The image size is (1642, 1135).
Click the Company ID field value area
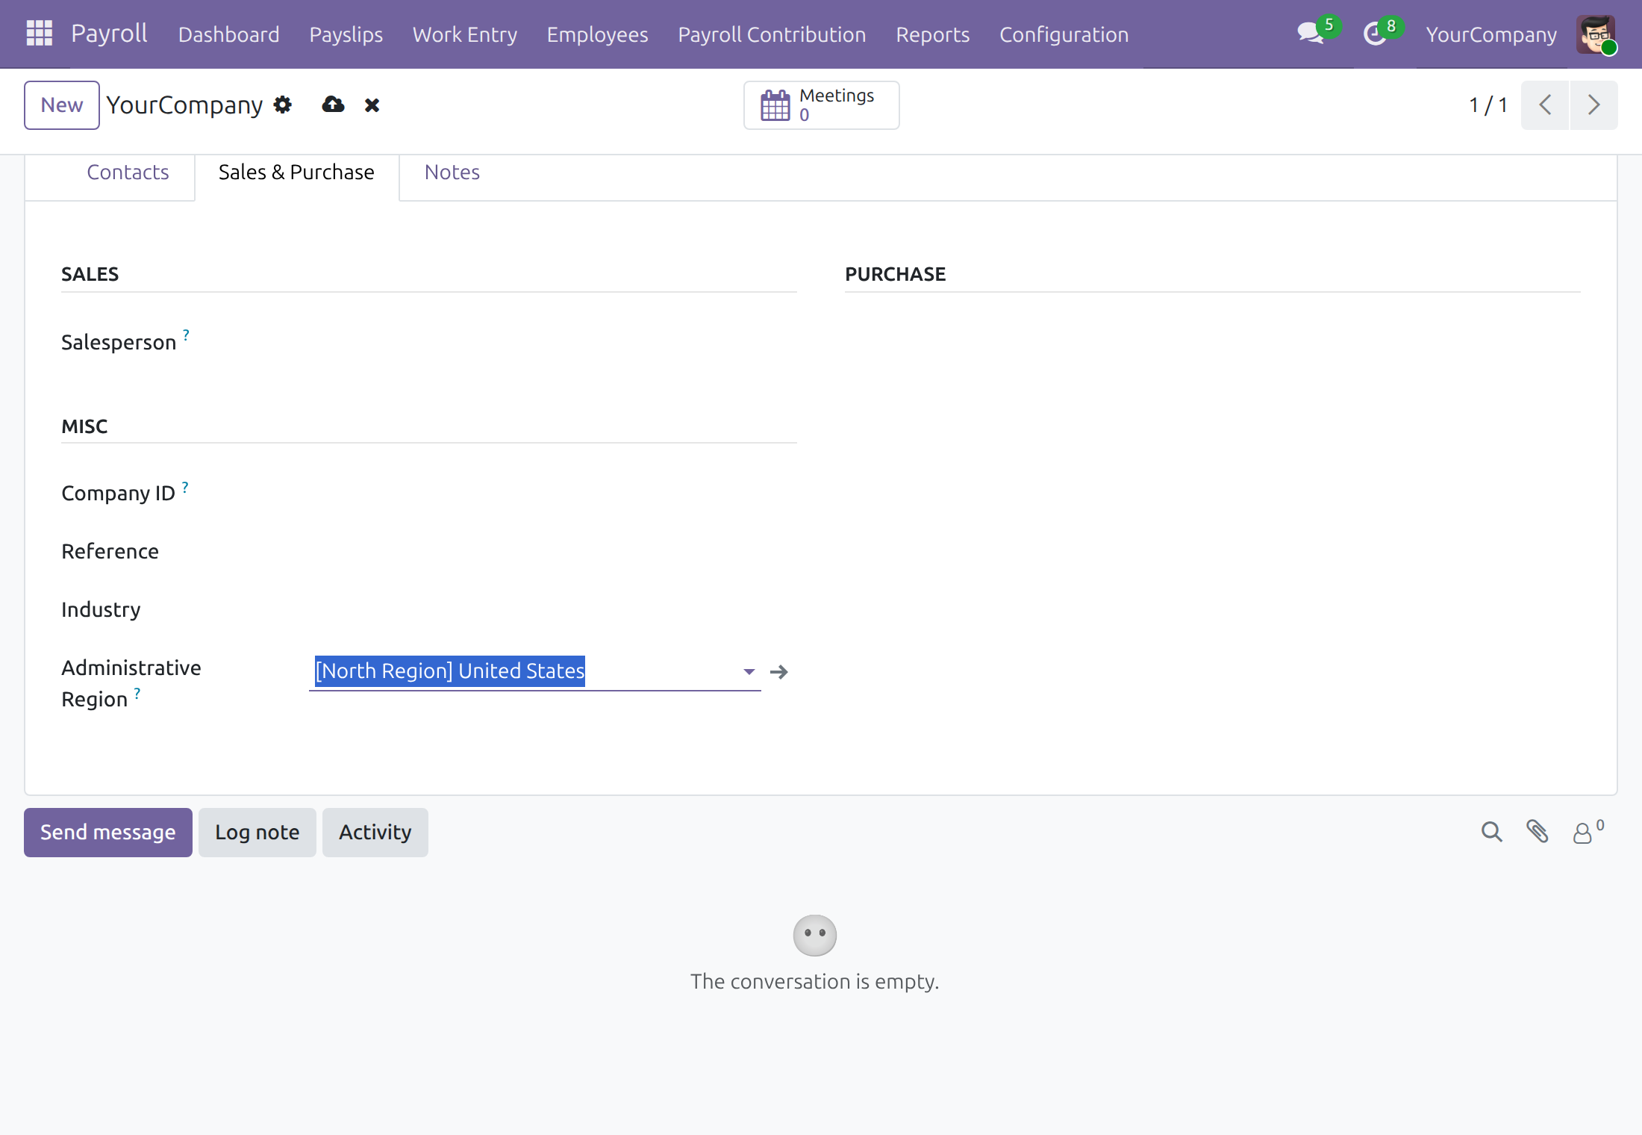tap(552, 493)
